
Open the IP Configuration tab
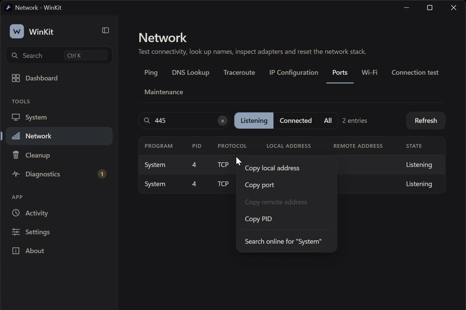pyautogui.click(x=294, y=73)
